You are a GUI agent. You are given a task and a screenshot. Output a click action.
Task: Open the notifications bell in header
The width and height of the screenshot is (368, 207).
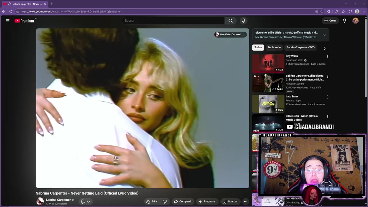(x=344, y=21)
